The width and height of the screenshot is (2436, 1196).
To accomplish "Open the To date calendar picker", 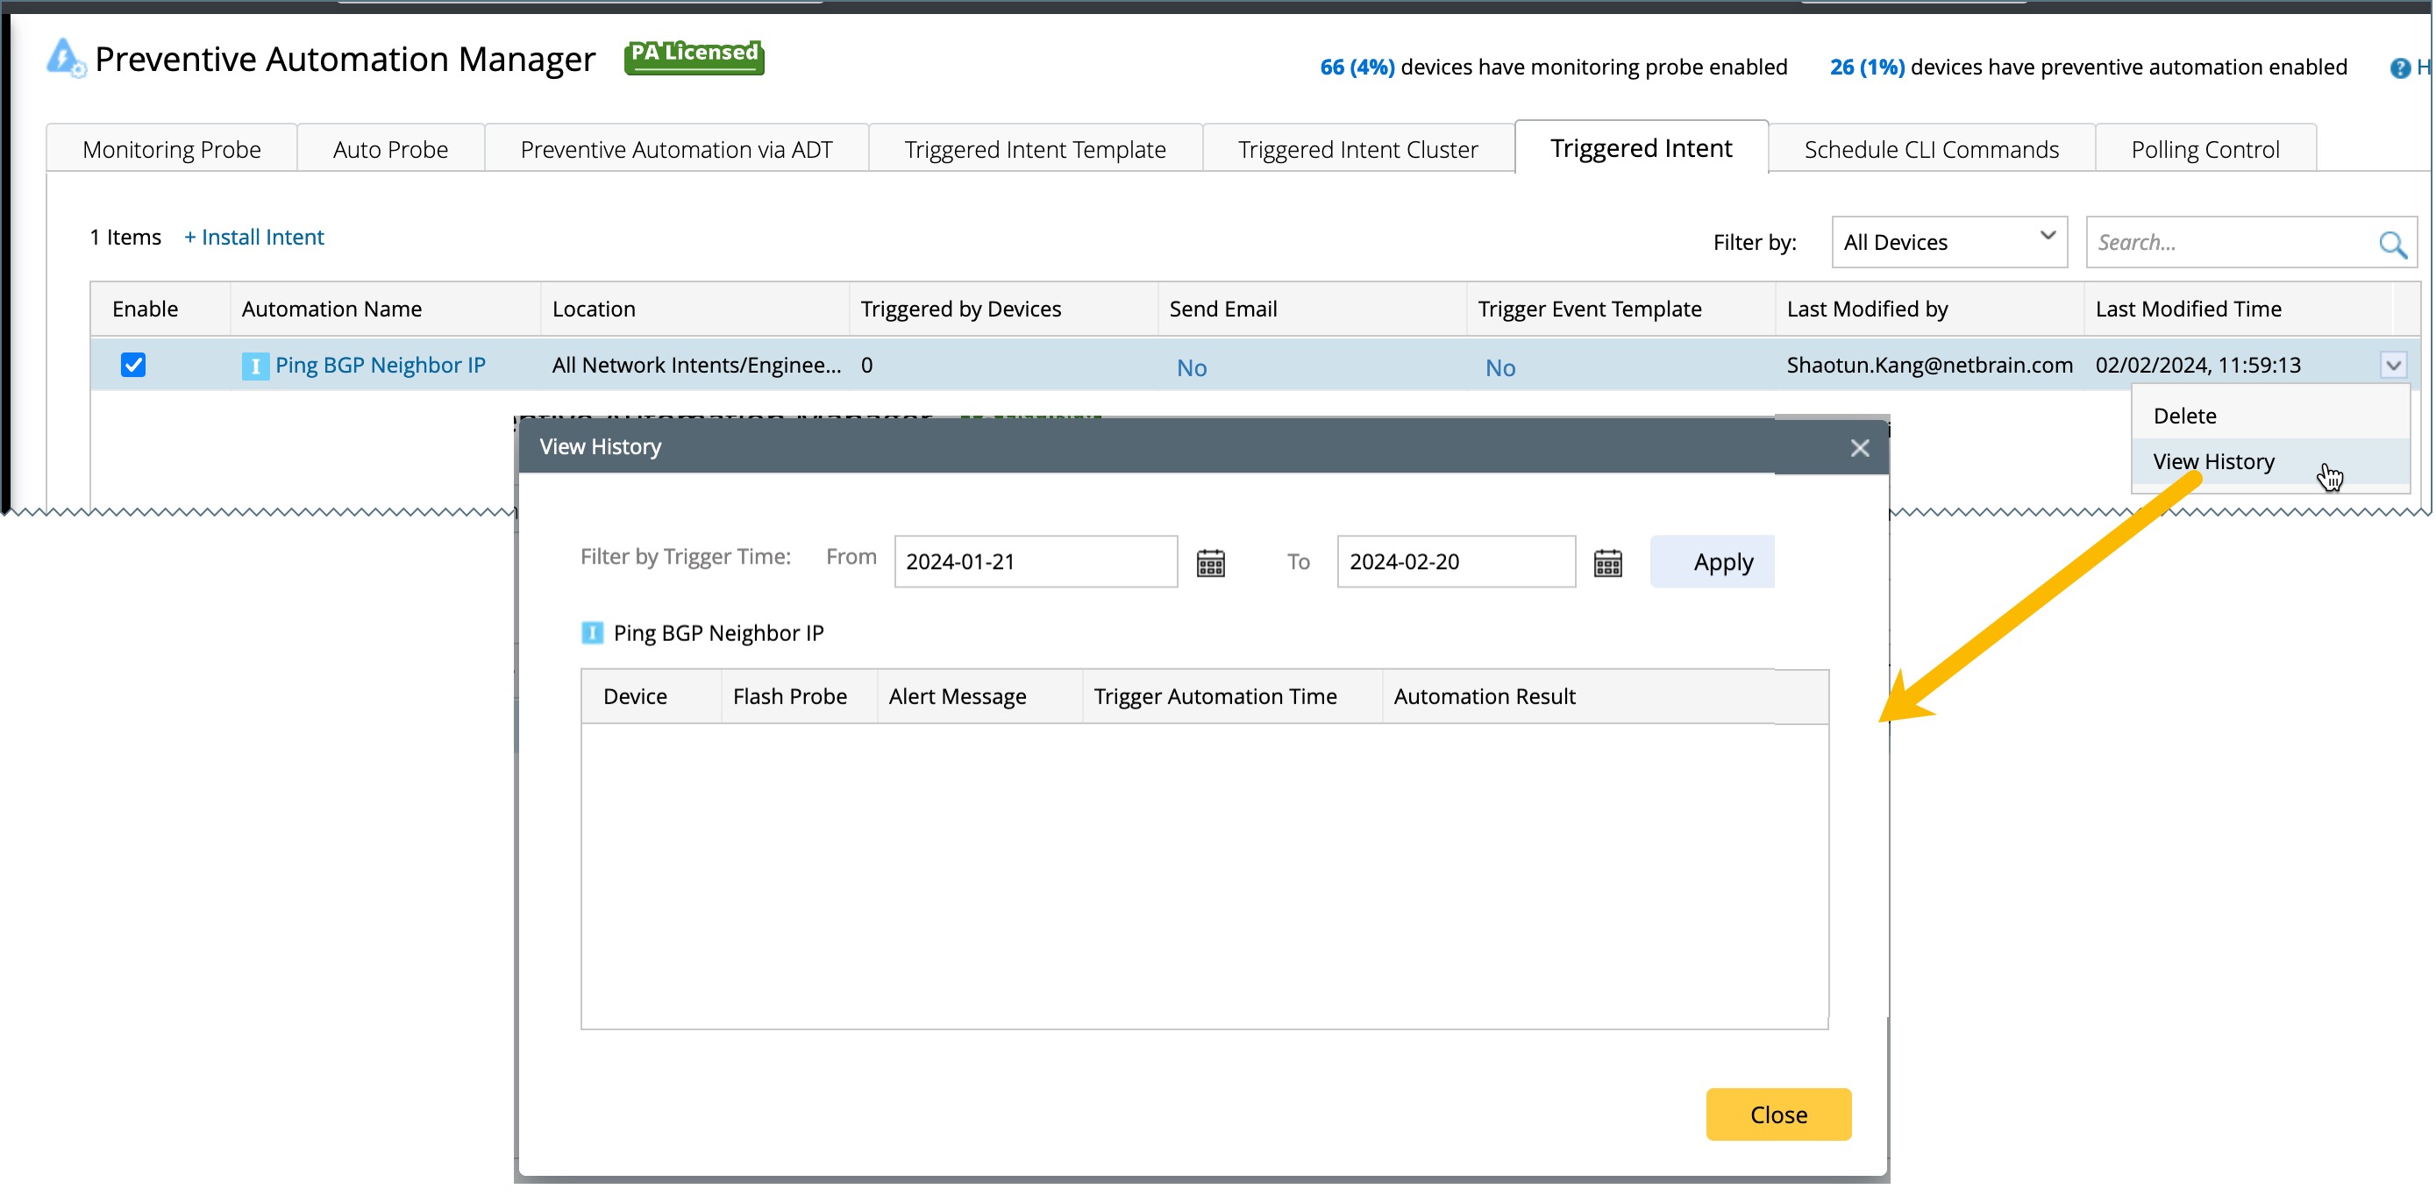I will [1607, 563].
